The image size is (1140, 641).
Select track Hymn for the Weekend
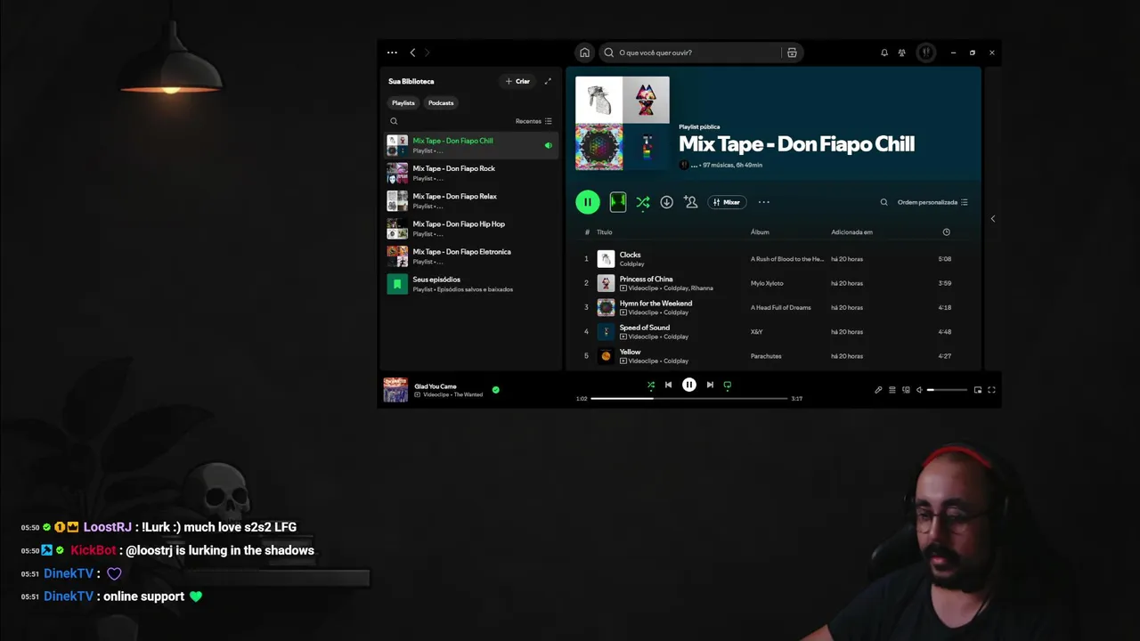pos(773,307)
